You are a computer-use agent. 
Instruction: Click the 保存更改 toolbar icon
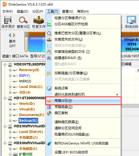coord(8,22)
